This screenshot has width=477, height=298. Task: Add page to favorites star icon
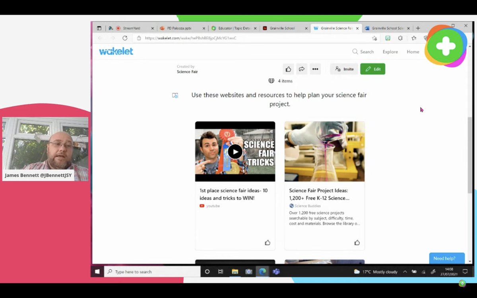point(374,38)
